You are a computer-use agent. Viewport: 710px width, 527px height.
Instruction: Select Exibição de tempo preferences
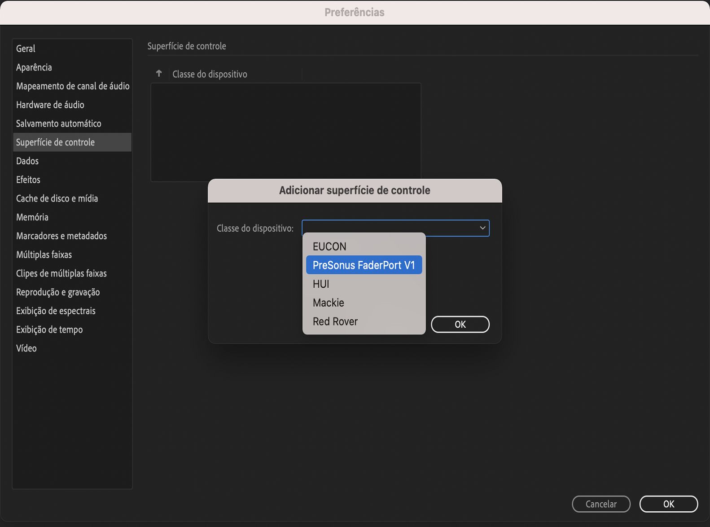(x=72, y=329)
